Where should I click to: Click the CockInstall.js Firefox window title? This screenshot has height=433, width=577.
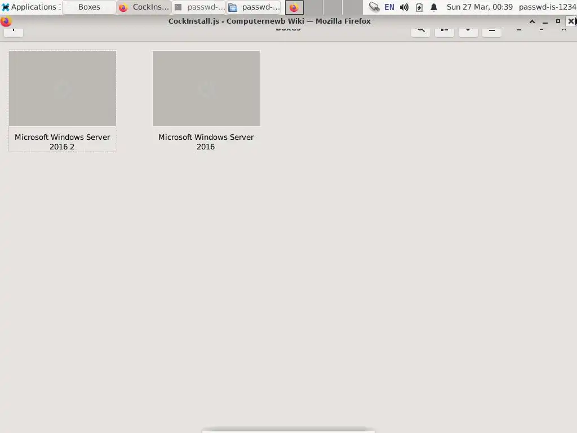(x=269, y=21)
